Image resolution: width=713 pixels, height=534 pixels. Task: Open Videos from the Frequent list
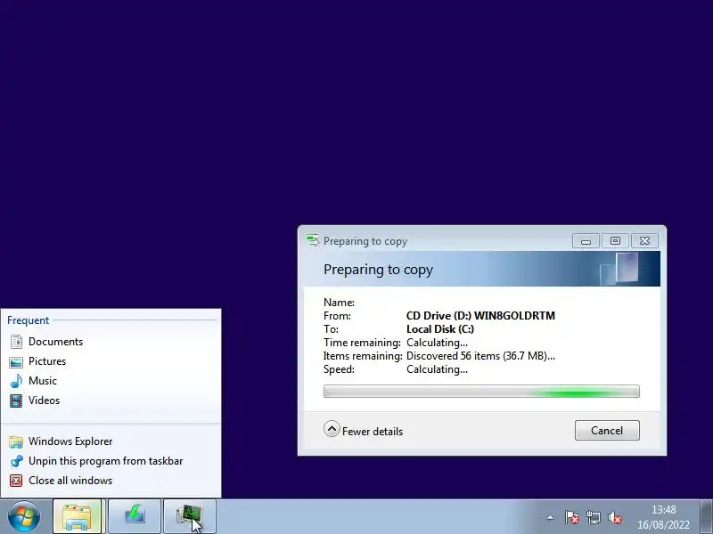[111, 400]
